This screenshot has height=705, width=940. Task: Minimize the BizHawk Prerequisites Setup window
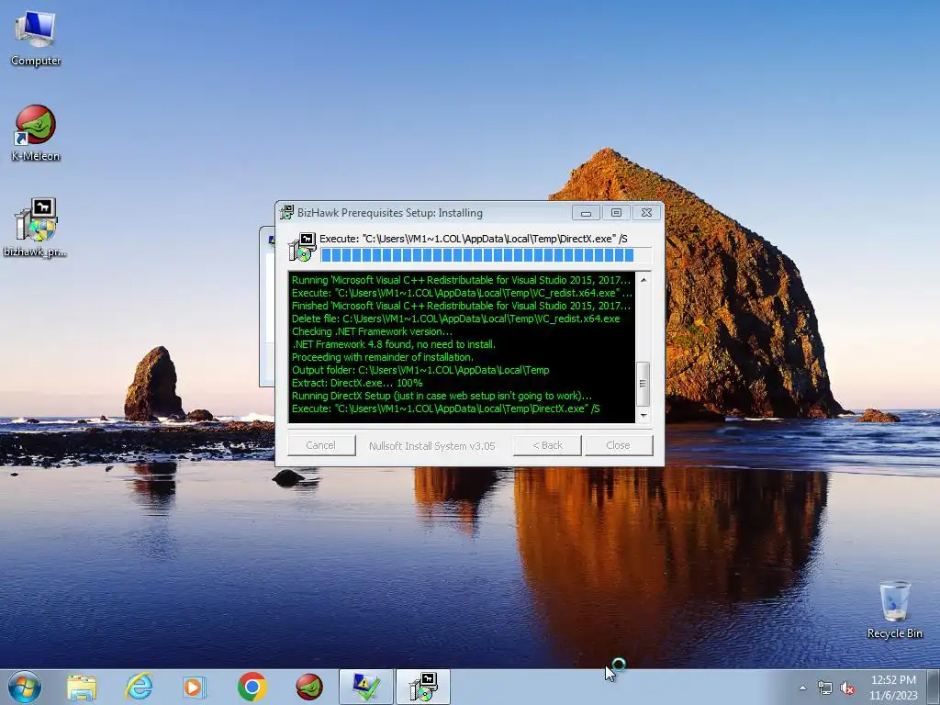(x=586, y=212)
